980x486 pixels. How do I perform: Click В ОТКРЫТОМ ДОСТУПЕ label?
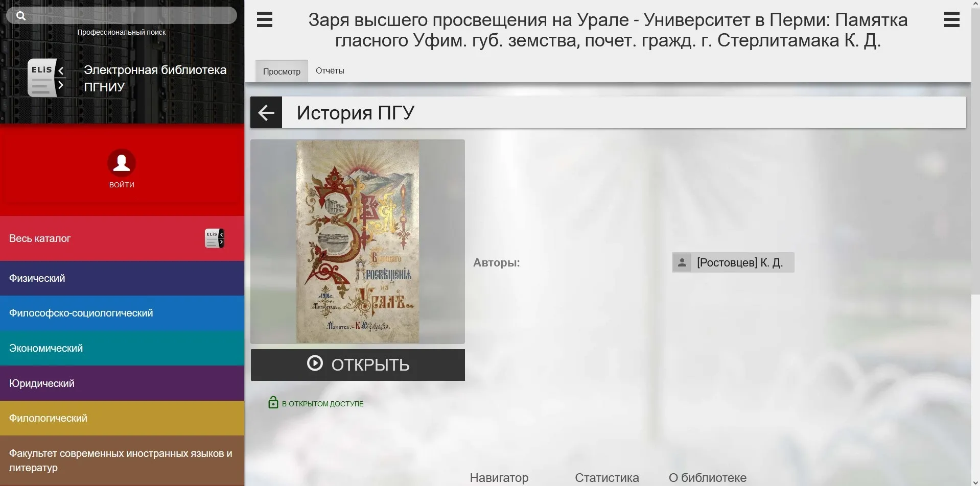tap(323, 404)
